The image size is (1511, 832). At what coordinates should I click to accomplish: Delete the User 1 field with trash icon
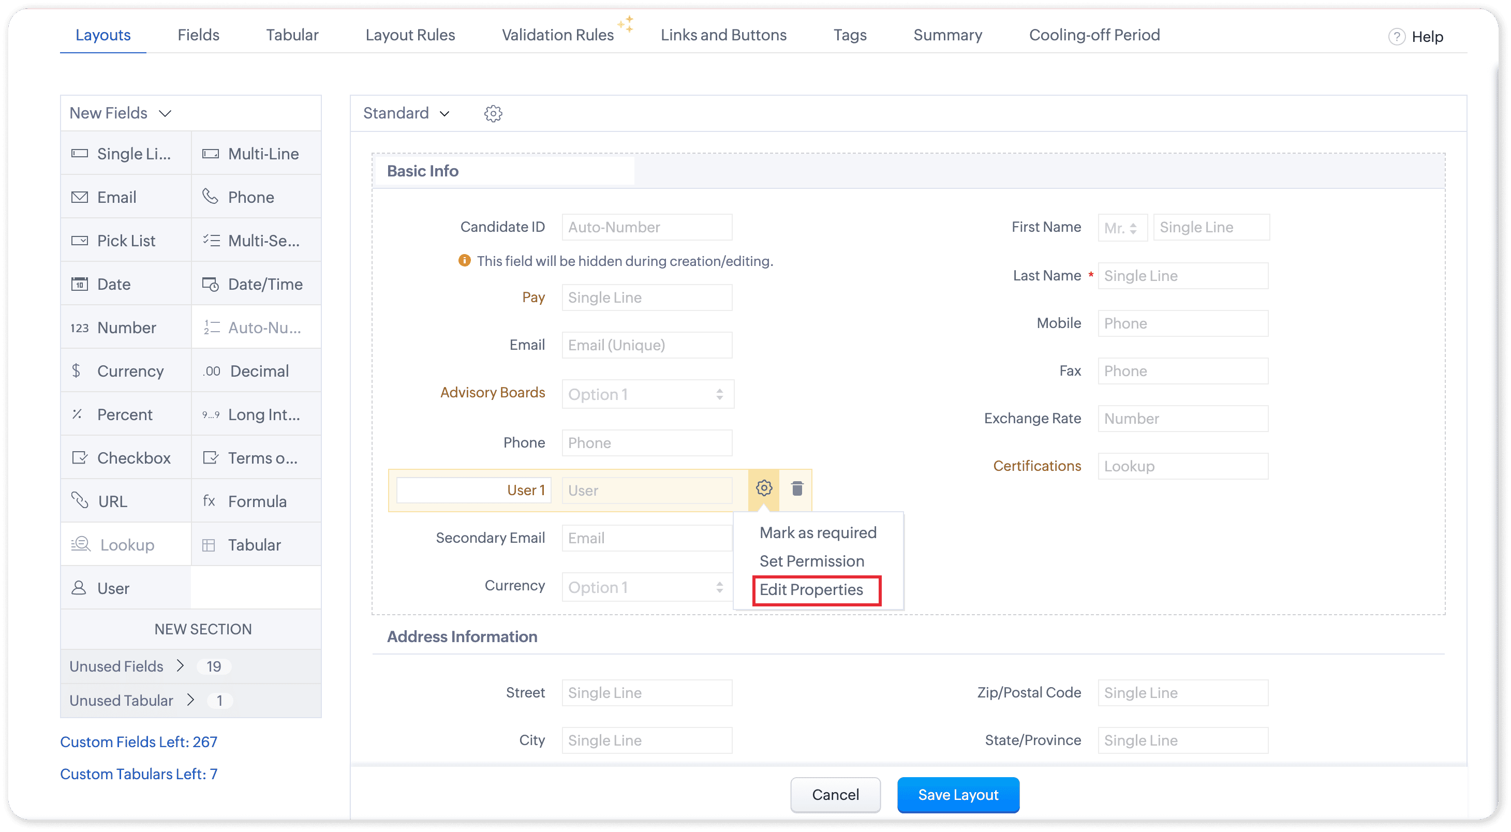coord(796,488)
